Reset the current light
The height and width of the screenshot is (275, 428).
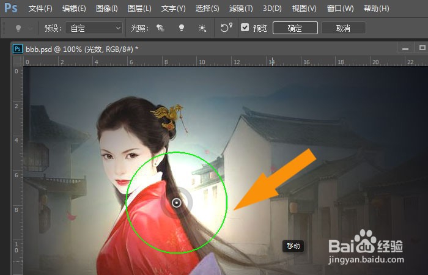pyautogui.click(x=226, y=28)
